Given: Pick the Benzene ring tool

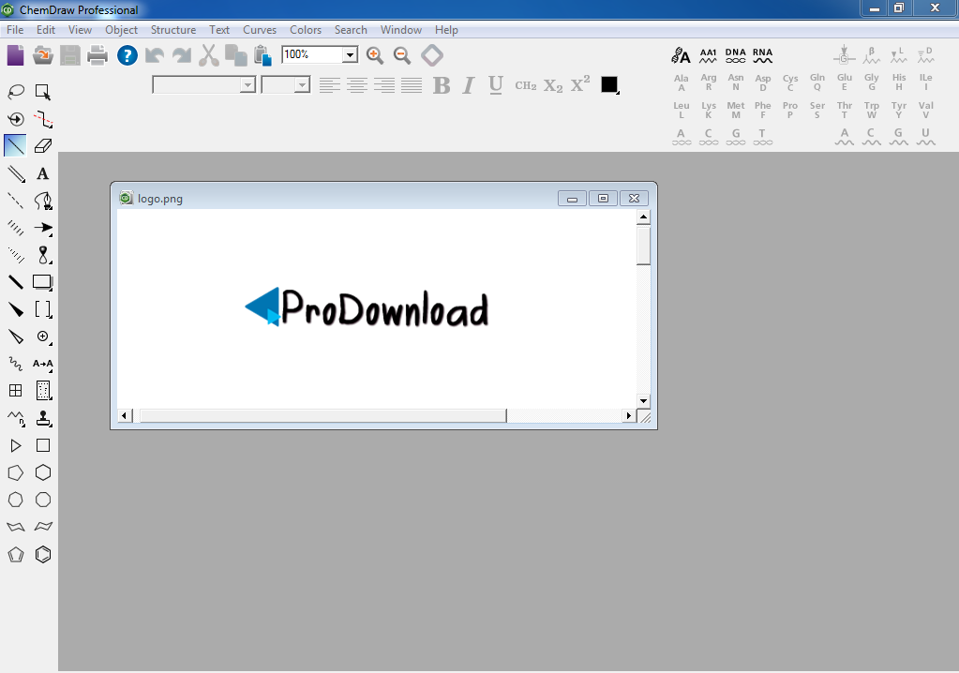Looking at the screenshot, I should [43, 554].
